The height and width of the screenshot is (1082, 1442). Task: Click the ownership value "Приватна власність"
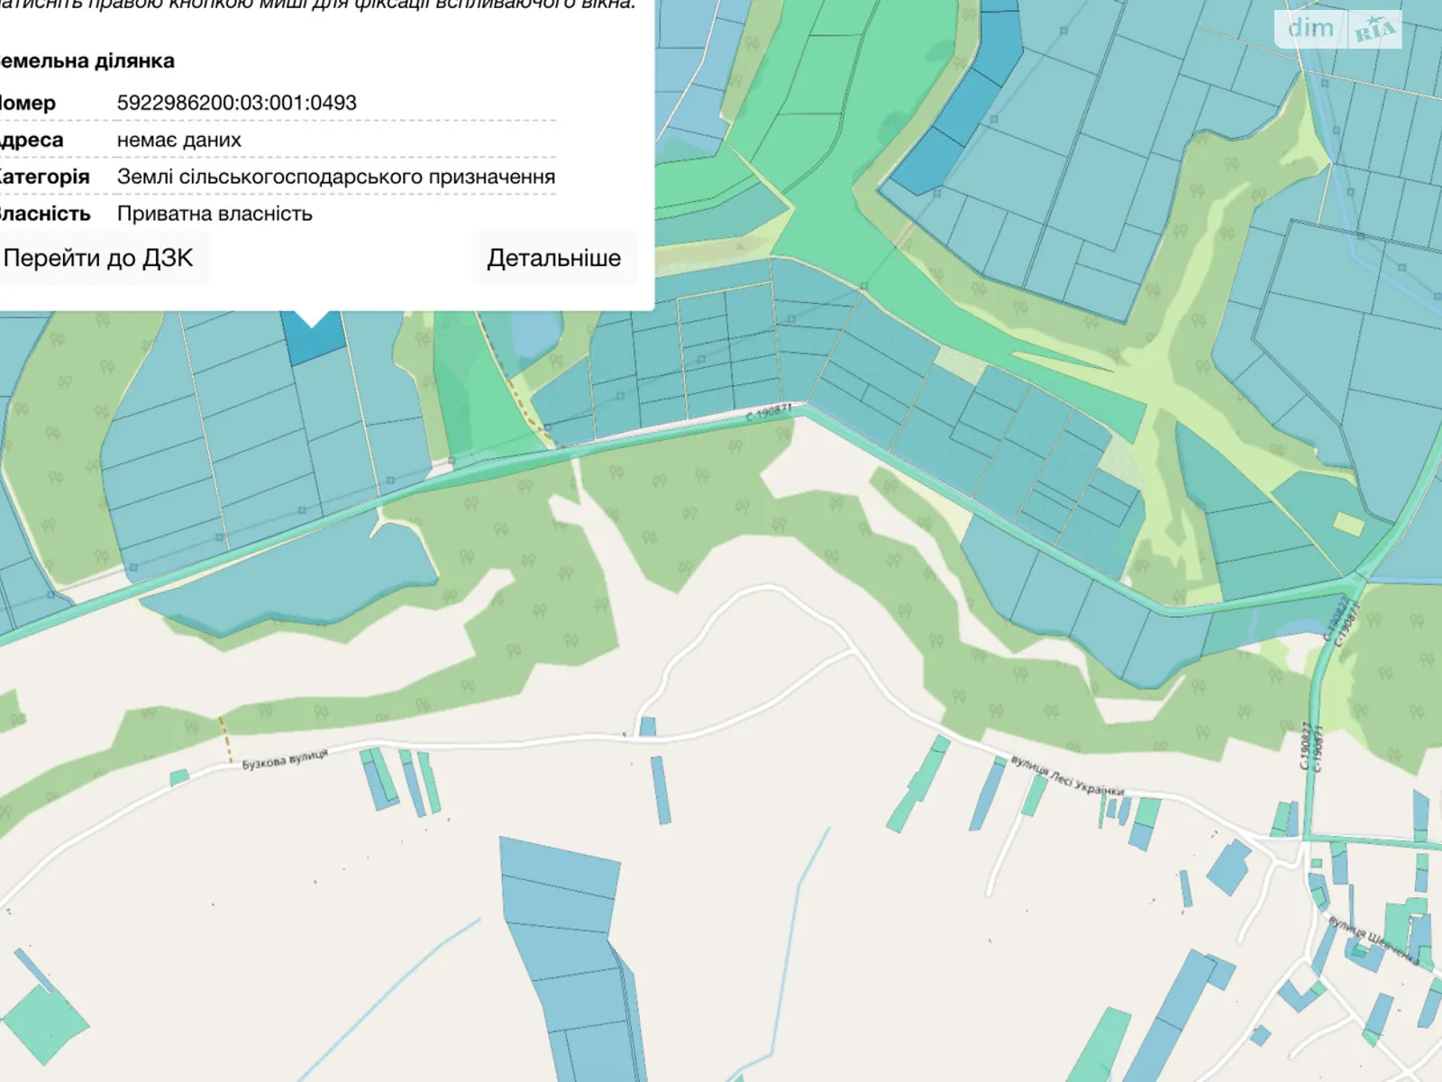214,214
